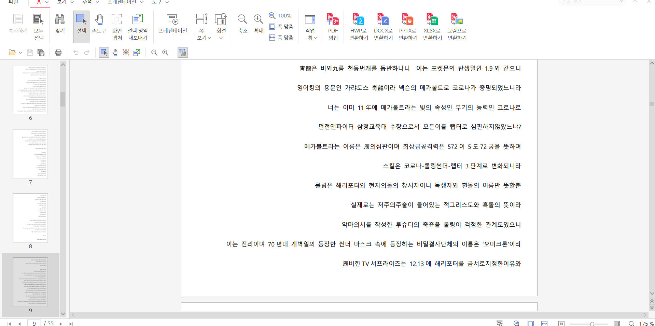
Task: Select the page 7 thumbnail
Action: (30, 154)
